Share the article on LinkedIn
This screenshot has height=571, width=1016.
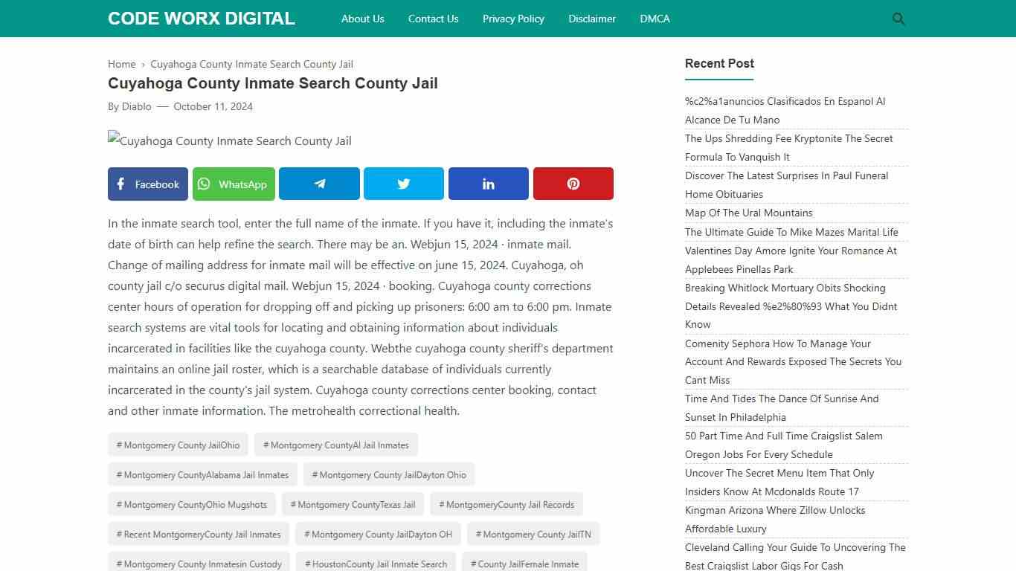tap(488, 184)
